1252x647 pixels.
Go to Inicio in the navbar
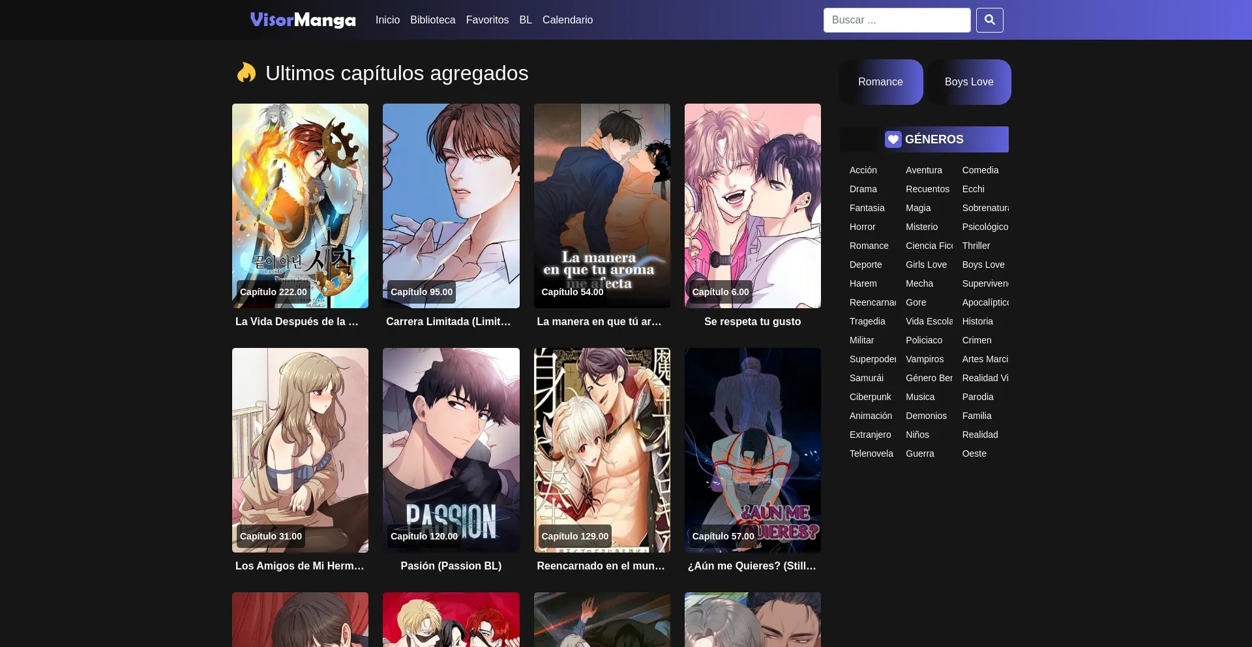tap(387, 20)
